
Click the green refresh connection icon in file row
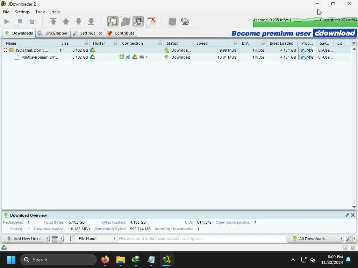tap(121, 57)
